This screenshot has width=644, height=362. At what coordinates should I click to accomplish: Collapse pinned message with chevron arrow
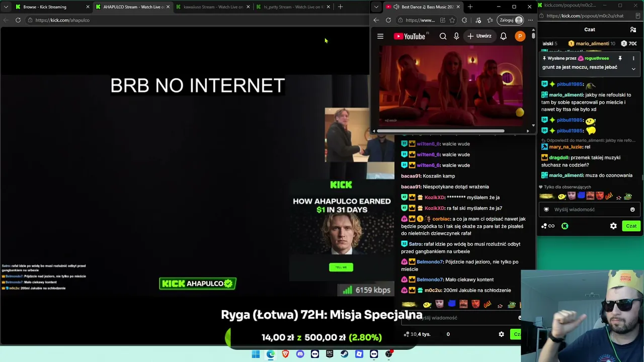[633, 69]
